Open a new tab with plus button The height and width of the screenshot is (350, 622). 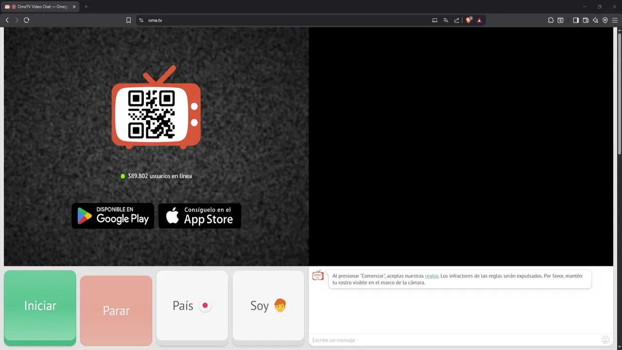coord(86,7)
